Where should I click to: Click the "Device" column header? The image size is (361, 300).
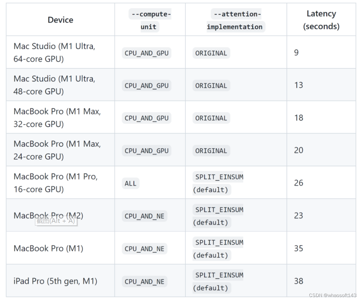coord(60,20)
